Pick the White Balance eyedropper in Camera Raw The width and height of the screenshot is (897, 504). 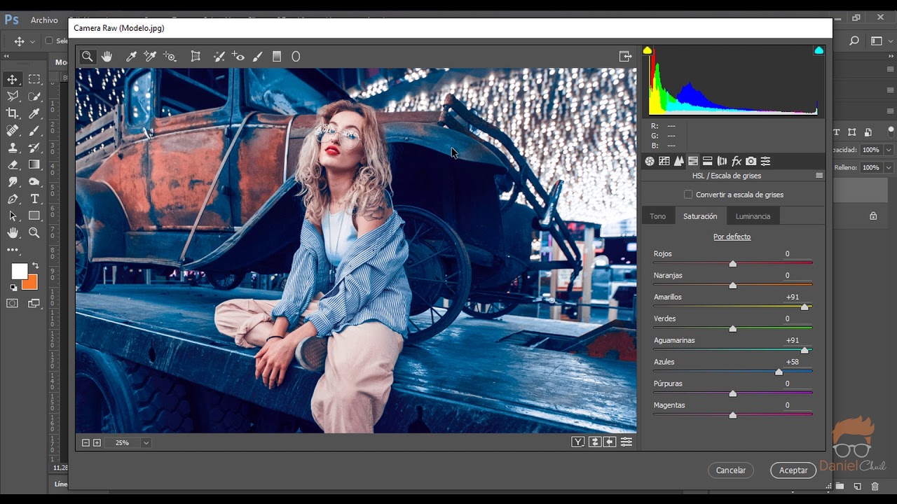[130, 57]
